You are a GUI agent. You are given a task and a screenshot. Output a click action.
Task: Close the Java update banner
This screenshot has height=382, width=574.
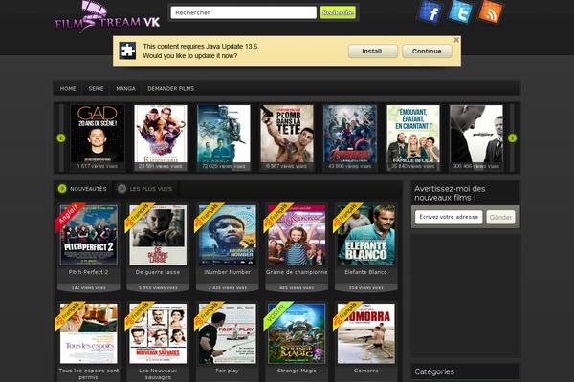456,40
